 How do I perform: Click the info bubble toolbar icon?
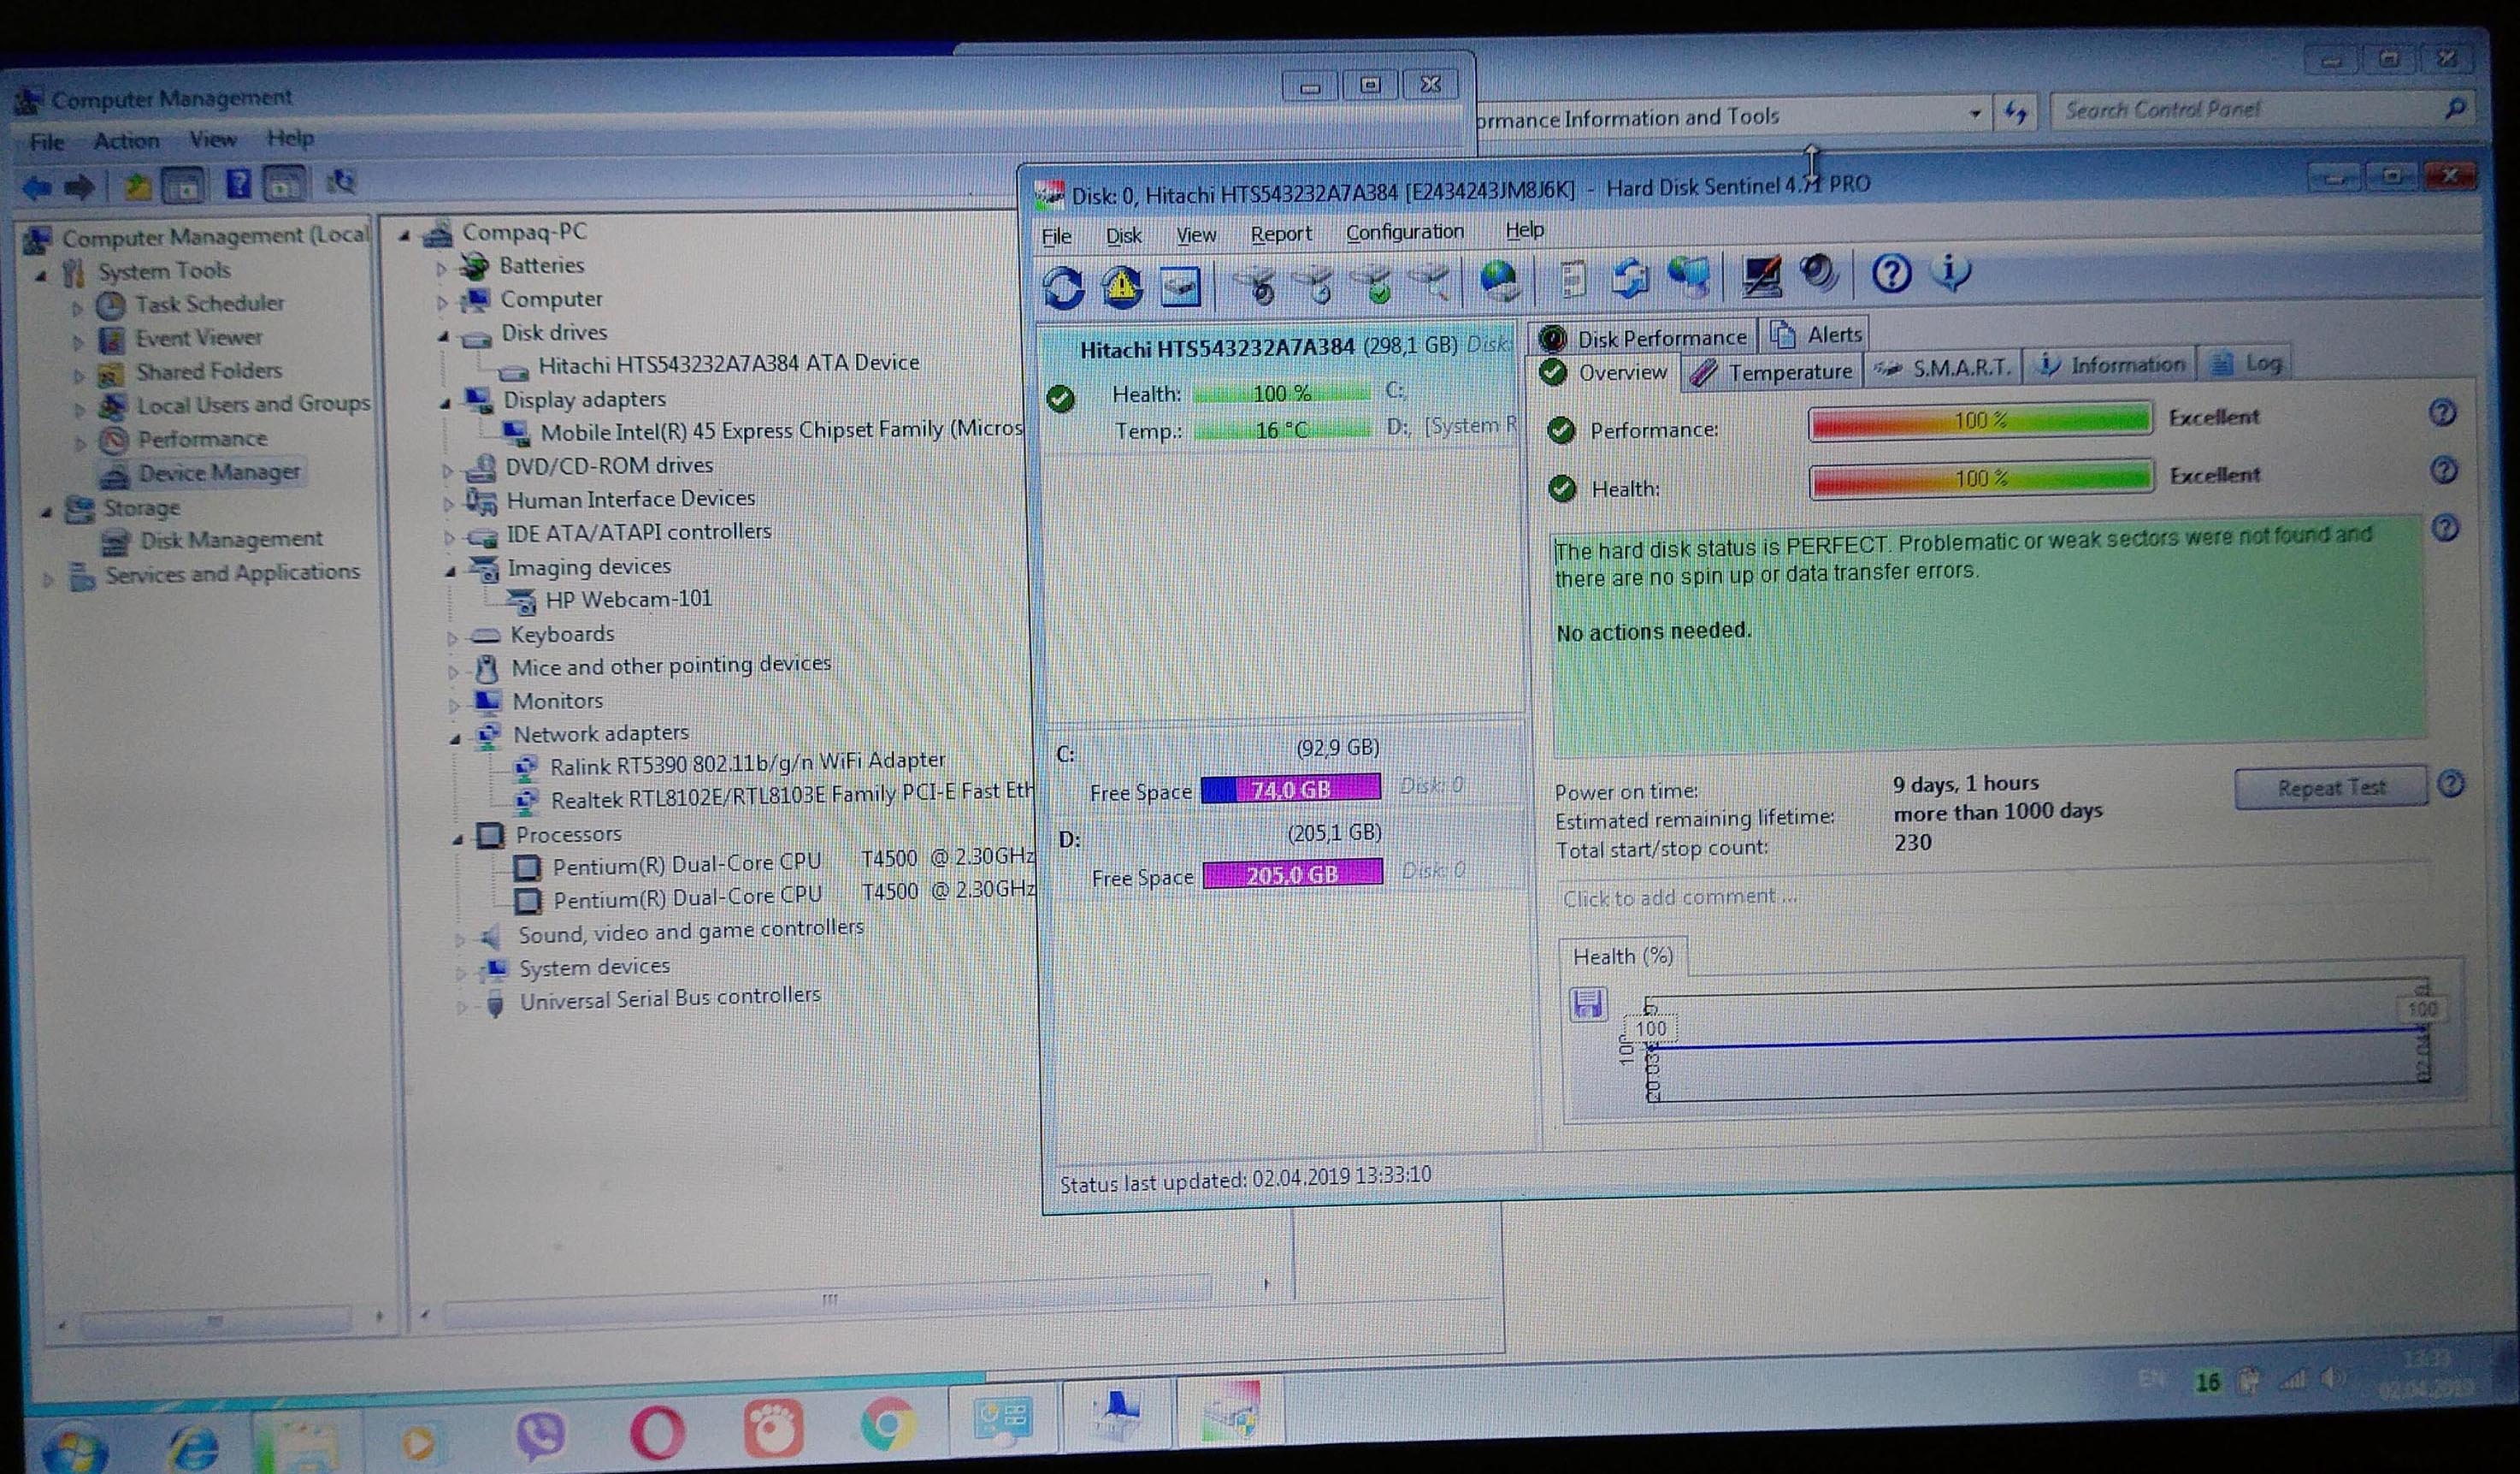click(x=1950, y=271)
